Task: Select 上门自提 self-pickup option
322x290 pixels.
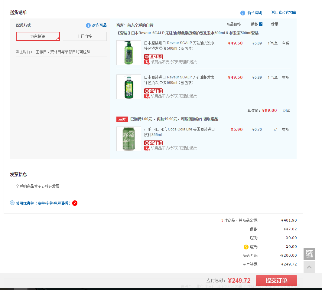Action: coord(85,36)
